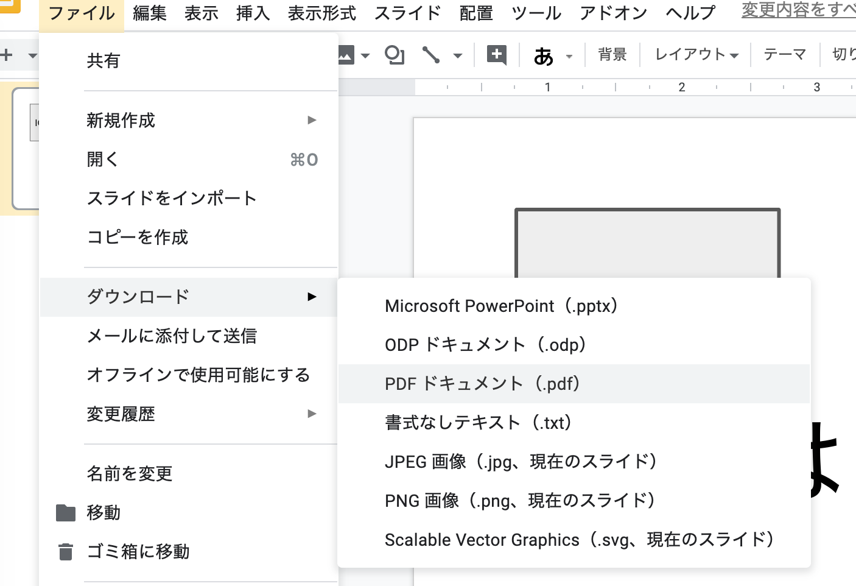Open the 編集 menu
This screenshot has height=586, width=856.
coord(149,13)
